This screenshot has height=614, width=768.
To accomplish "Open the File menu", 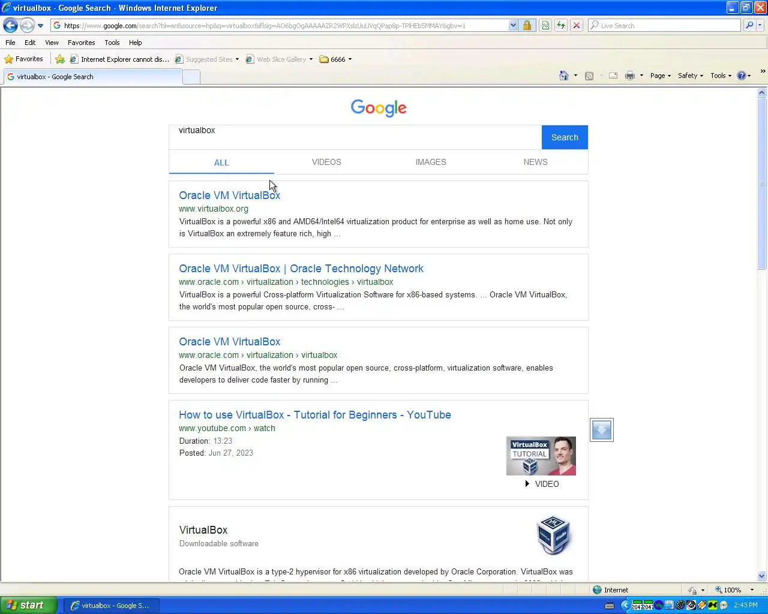I will pos(10,43).
